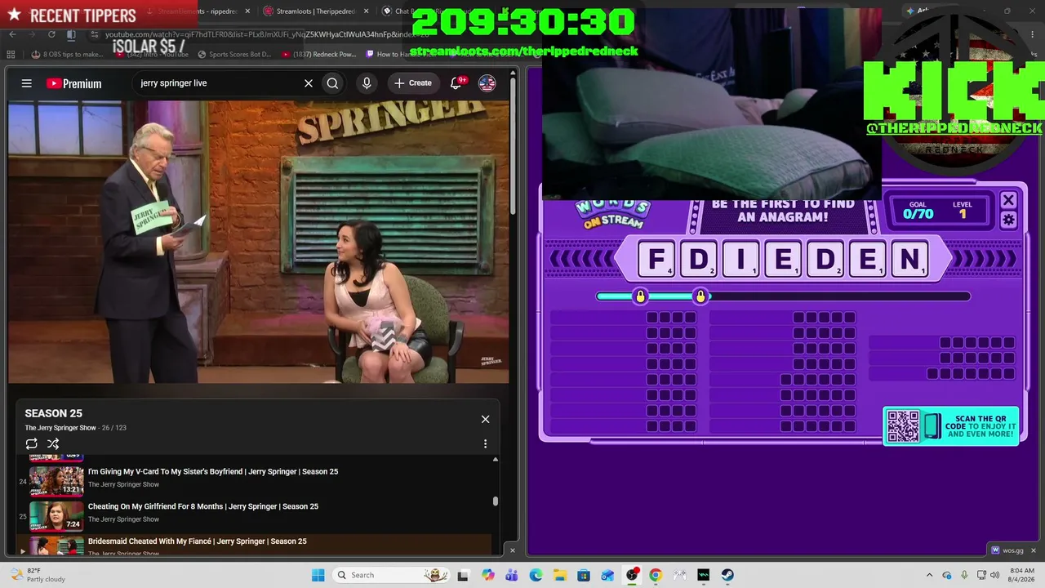Image resolution: width=1045 pixels, height=588 pixels.
Task: Play Cheating On My Girlfriend For 8 Months
Action: 203,506
